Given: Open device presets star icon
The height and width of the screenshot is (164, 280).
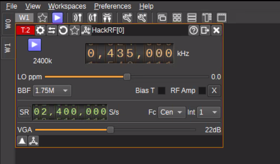Looking at the screenshot, I should 74,30.
